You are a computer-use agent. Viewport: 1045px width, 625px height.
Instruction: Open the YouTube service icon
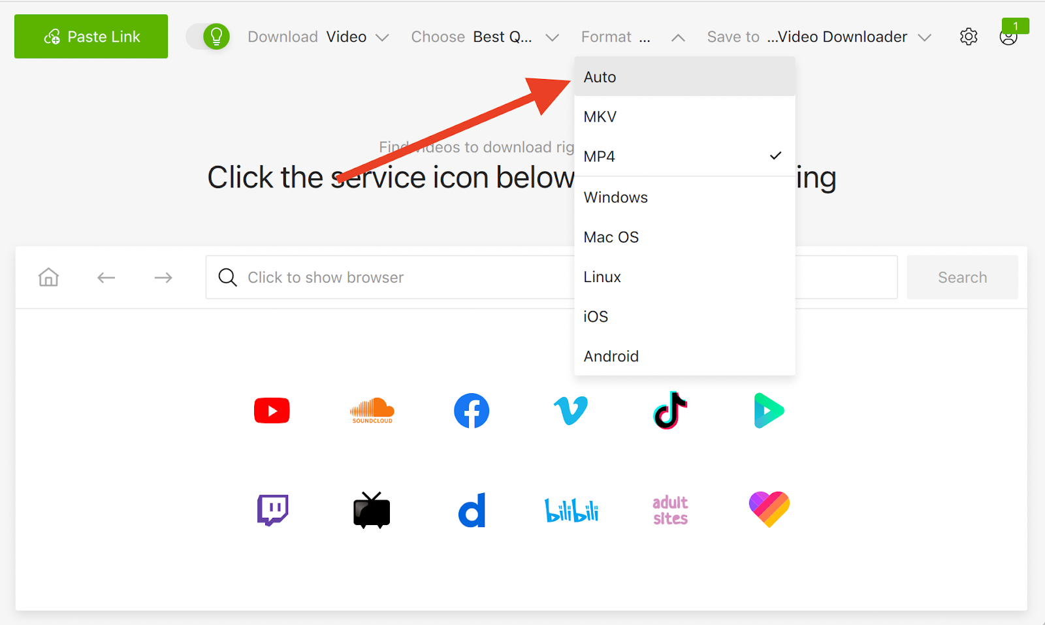click(272, 411)
